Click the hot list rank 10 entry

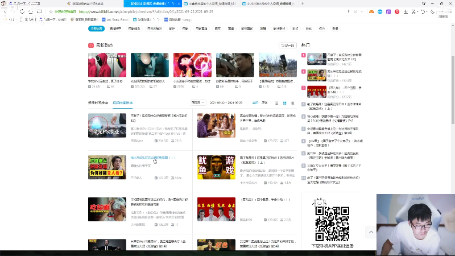(332, 180)
